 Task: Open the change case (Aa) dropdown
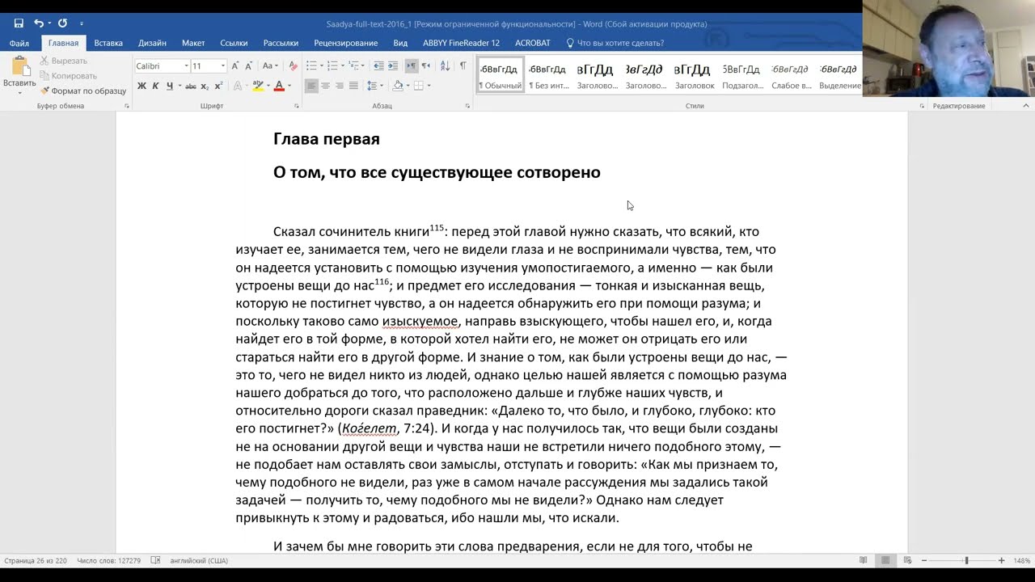268,65
